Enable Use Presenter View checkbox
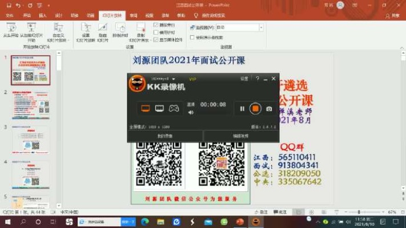The image size is (406, 228). (192, 38)
